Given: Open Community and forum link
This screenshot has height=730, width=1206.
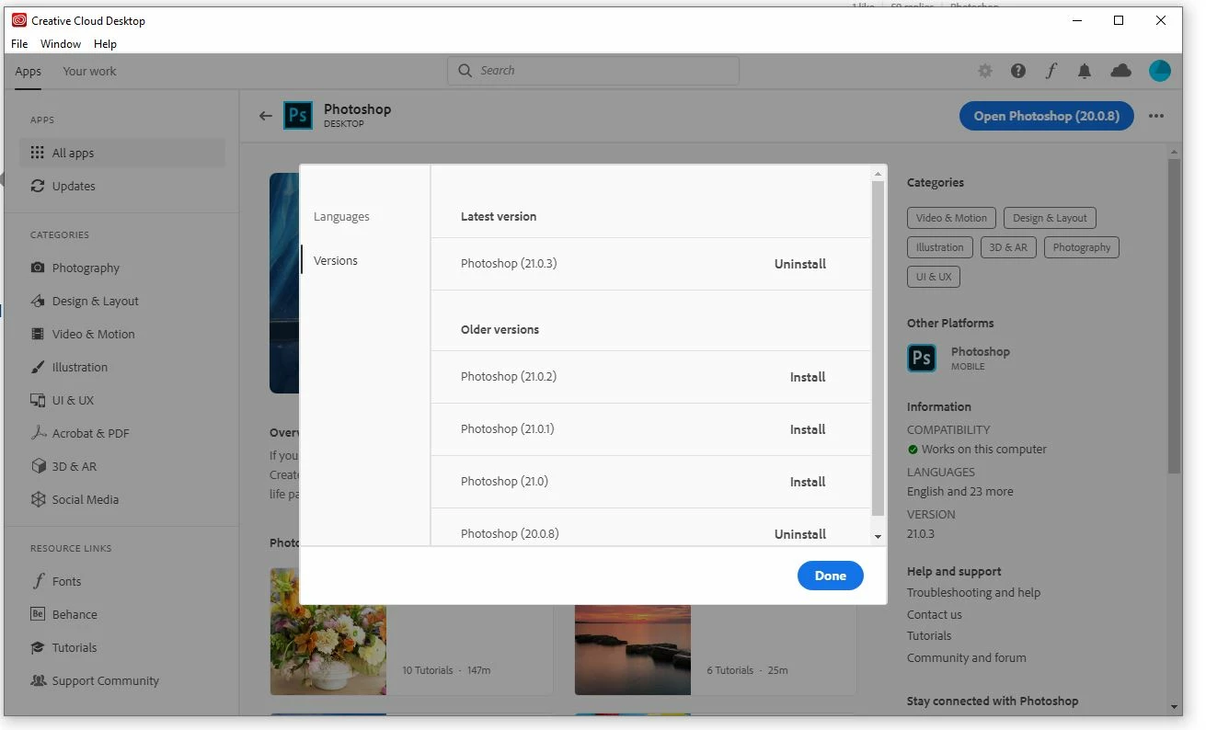Looking at the screenshot, I should (x=967, y=658).
